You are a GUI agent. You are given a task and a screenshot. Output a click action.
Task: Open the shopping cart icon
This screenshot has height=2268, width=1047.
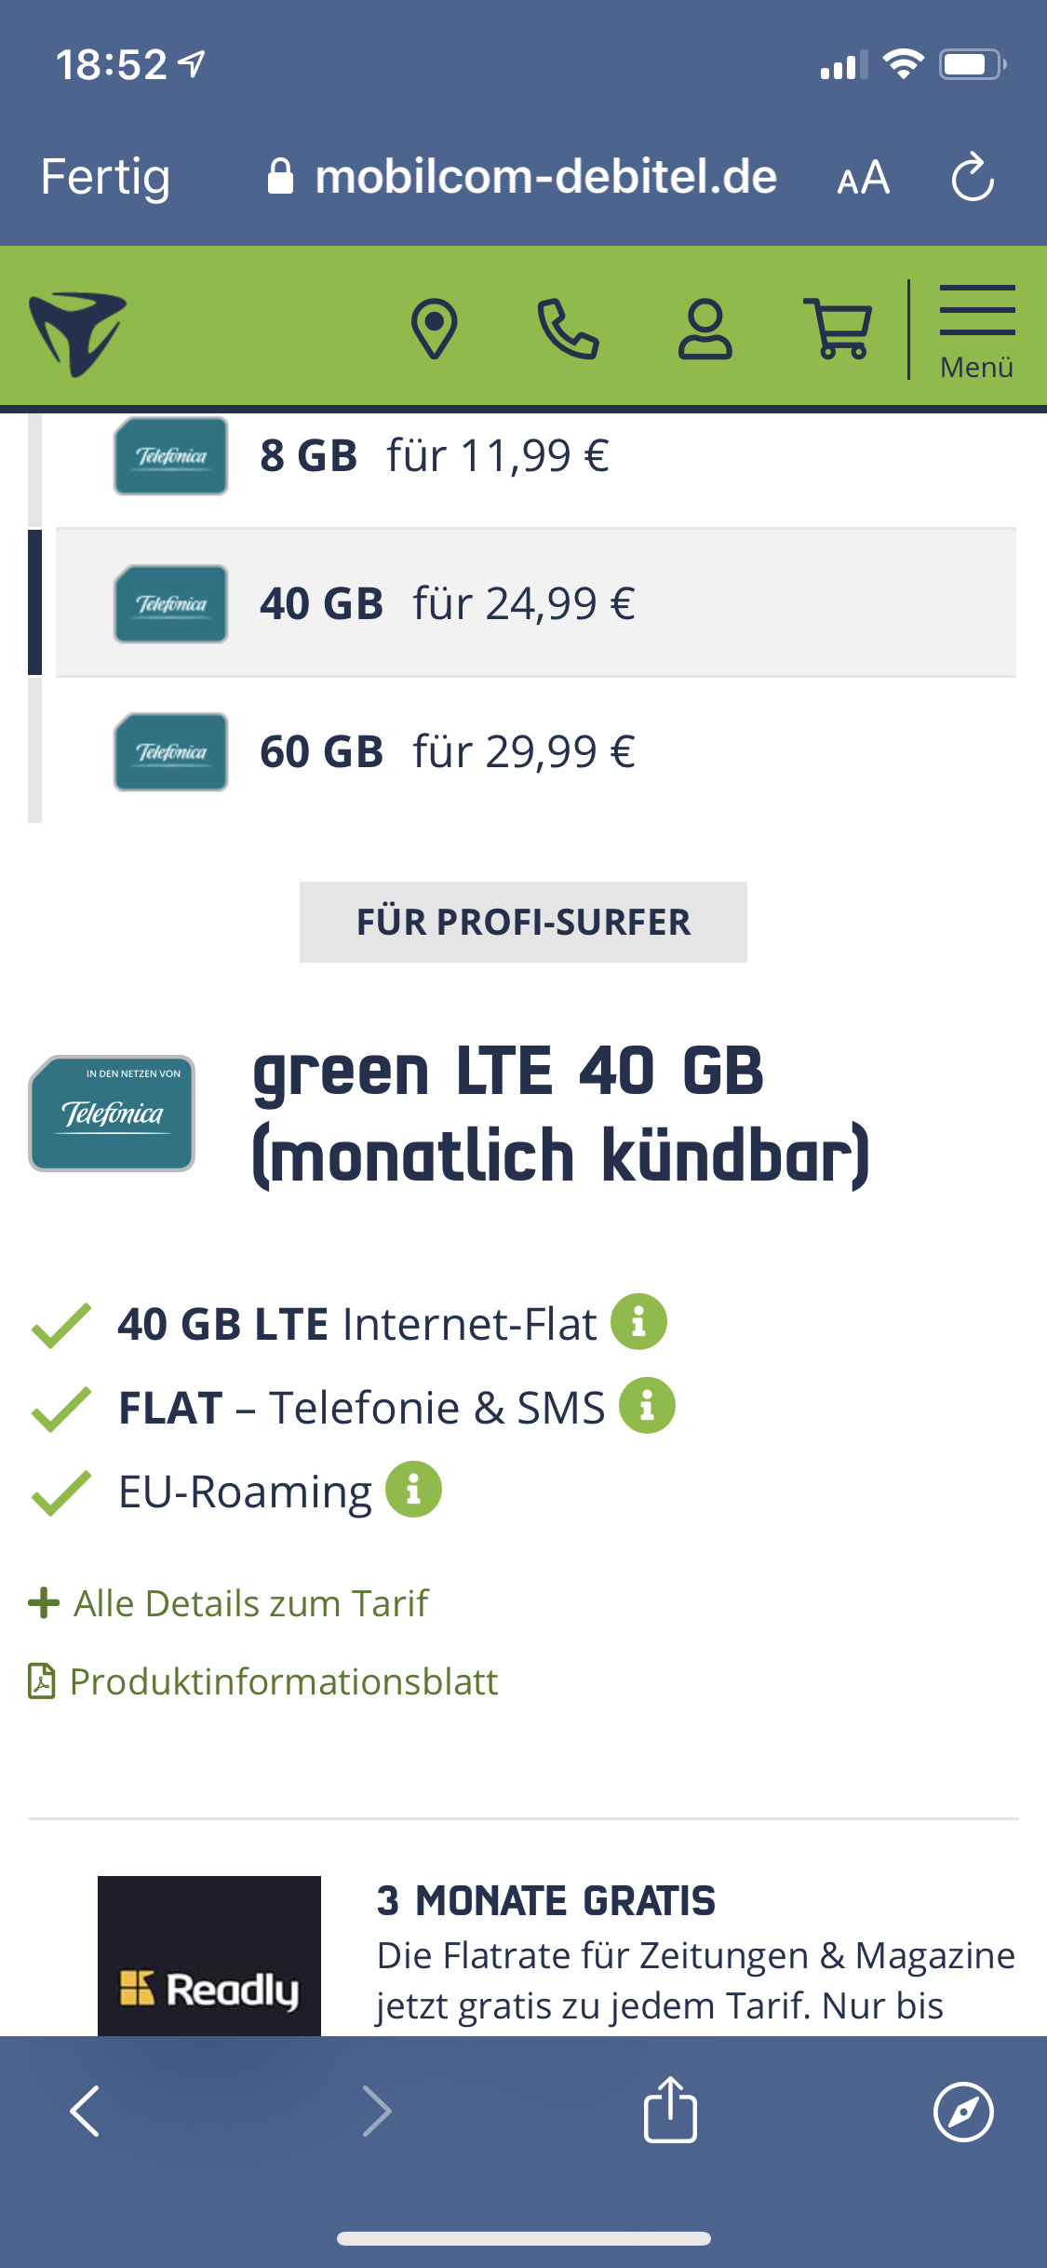tap(839, 329)
